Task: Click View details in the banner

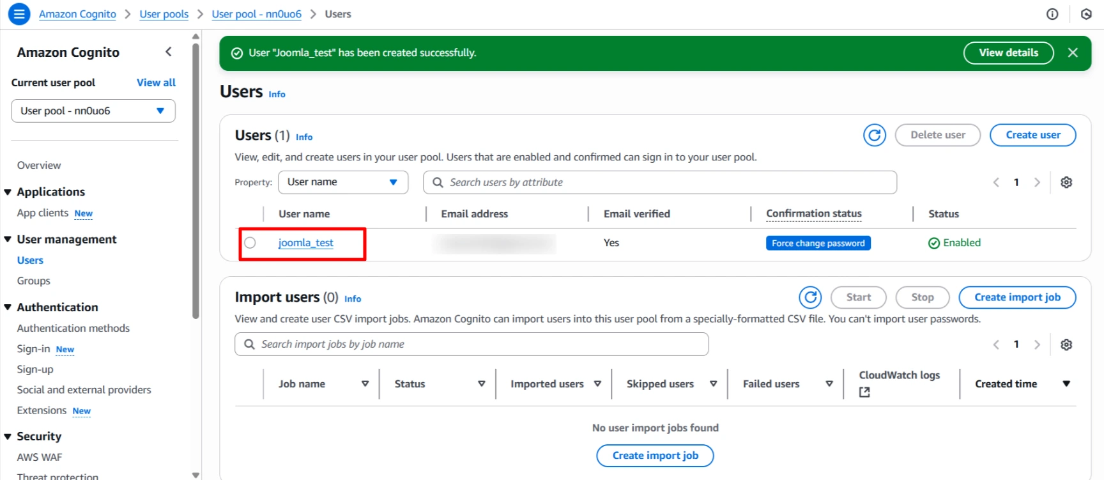Action: (1008, 52)
